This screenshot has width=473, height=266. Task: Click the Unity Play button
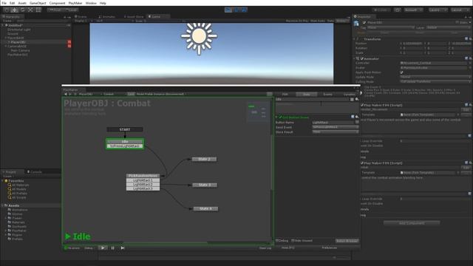[x=228, y=10]
